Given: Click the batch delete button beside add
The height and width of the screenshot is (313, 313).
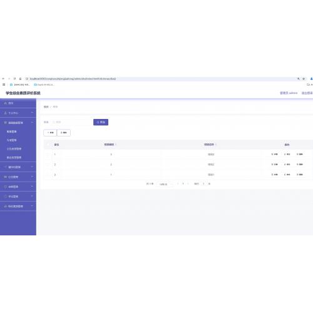Looking at the screenshot, I should 64,133.
